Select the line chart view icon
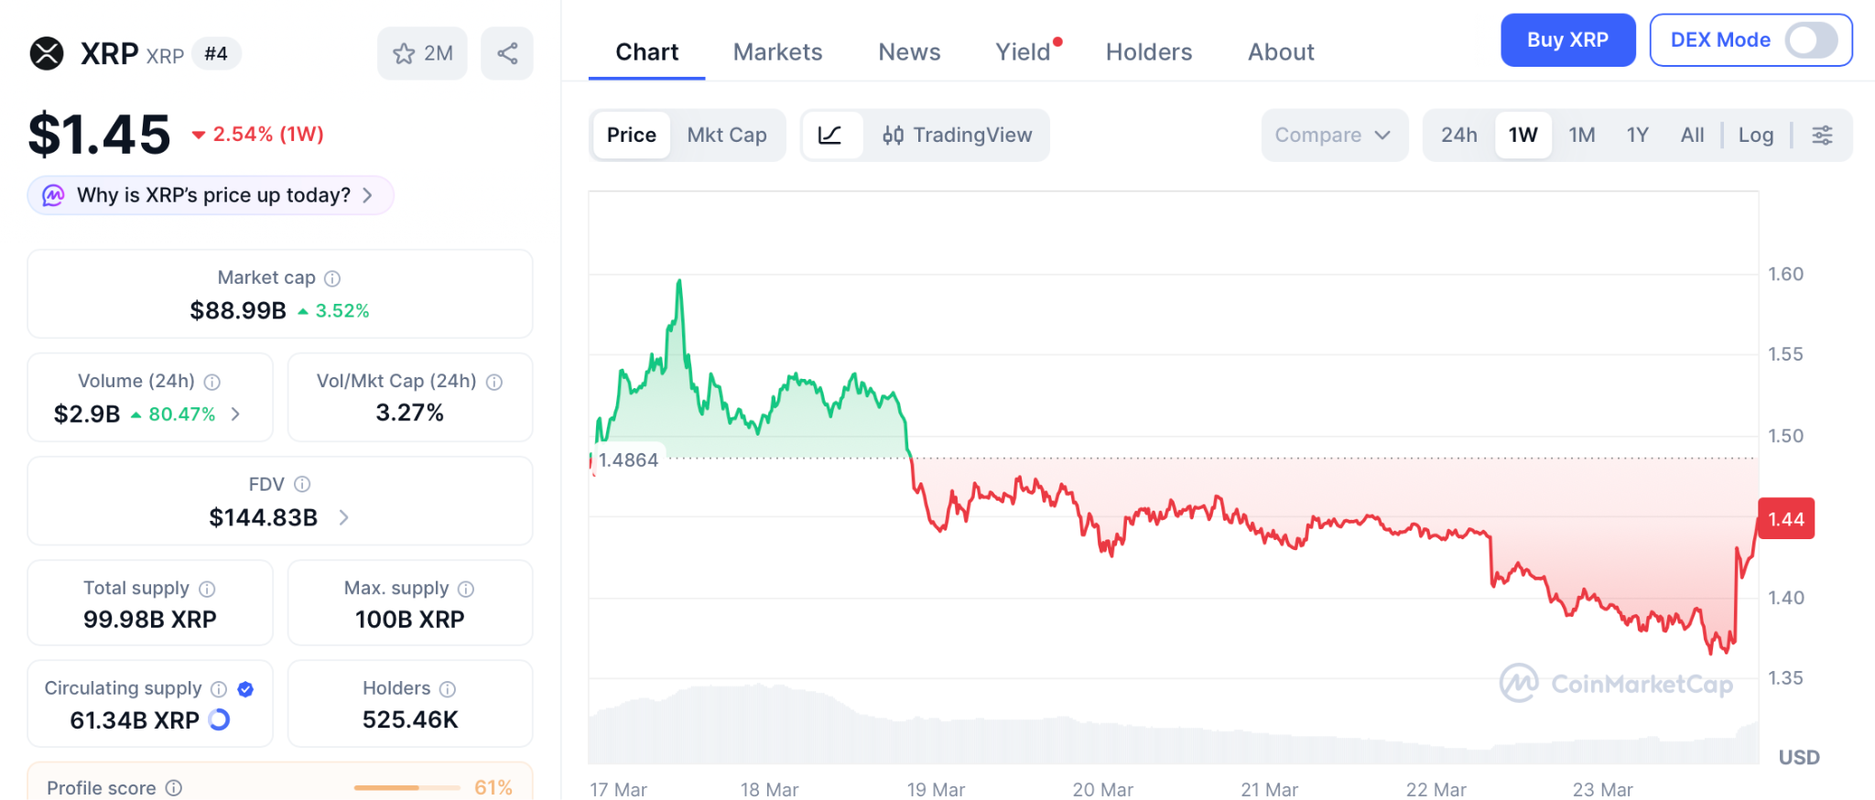 (829, 135)
